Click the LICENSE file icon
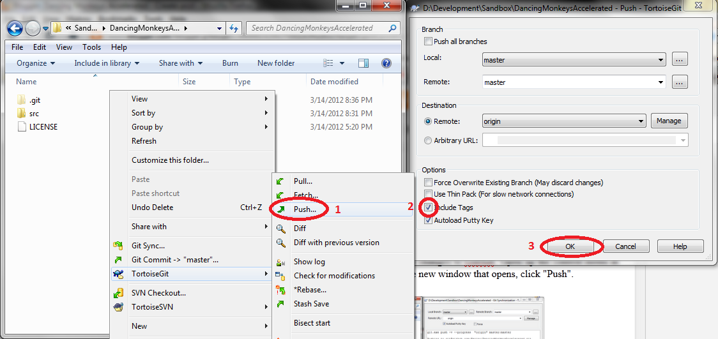Image resolution: width=718 pixels, height=339 pixels. 22,126
